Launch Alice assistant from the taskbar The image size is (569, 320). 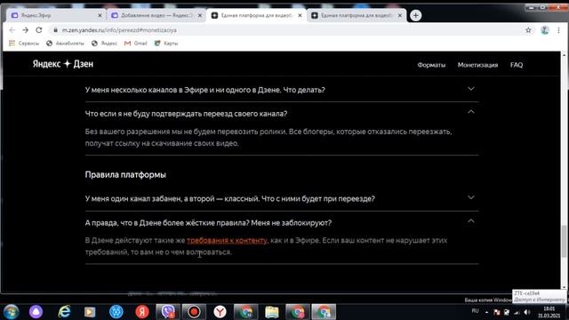36,312
